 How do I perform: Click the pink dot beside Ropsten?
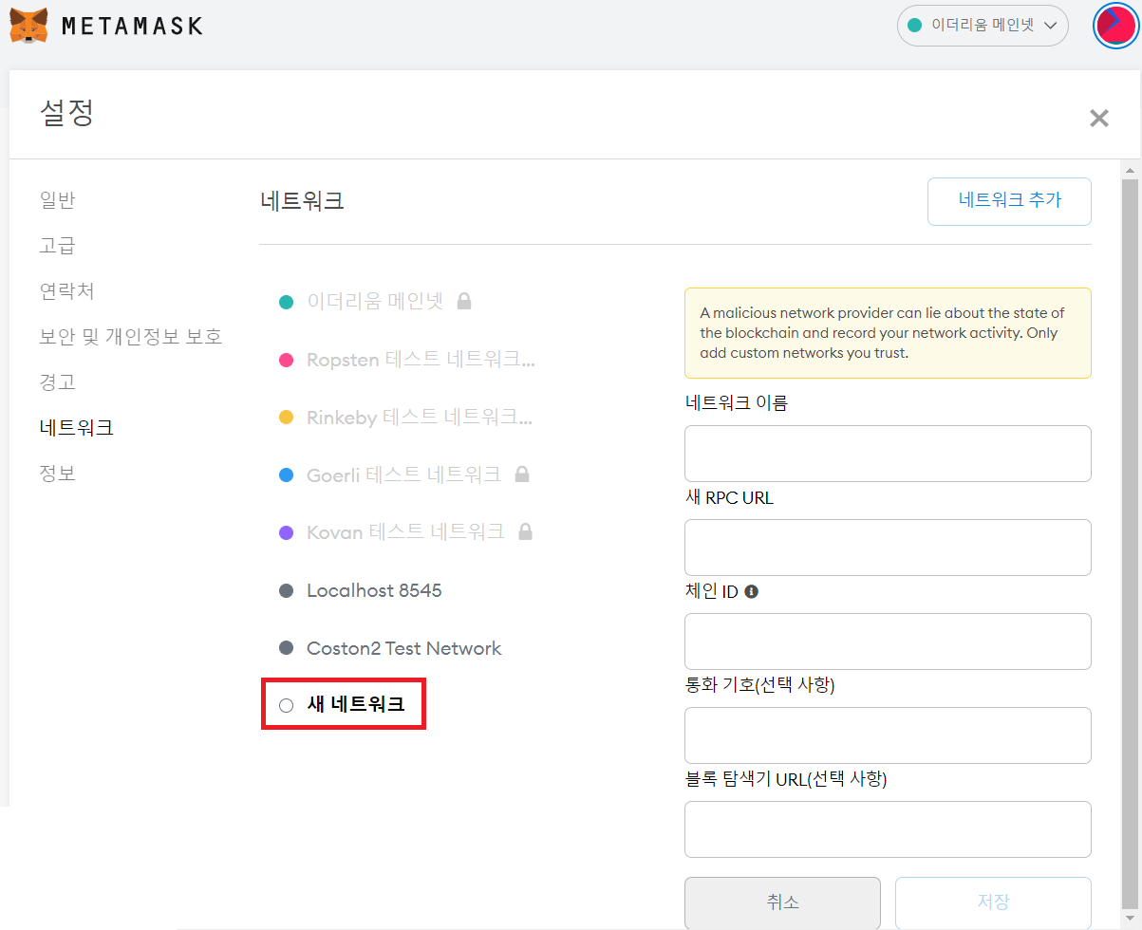286,360
